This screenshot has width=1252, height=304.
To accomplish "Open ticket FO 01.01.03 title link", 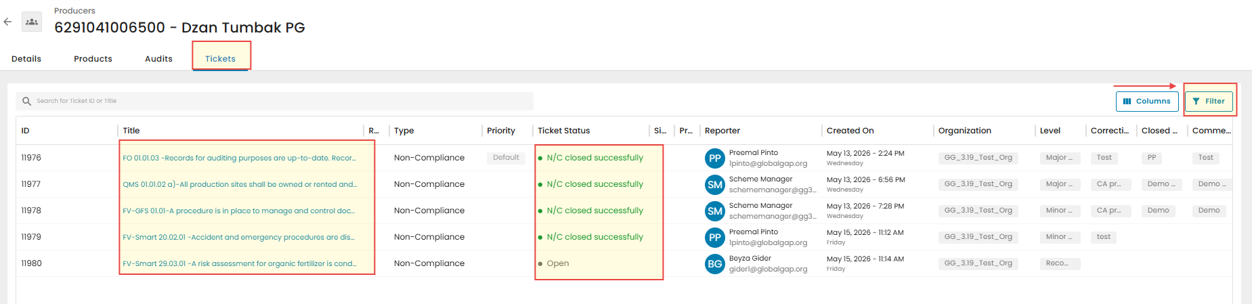I will [x=240, y=158].
